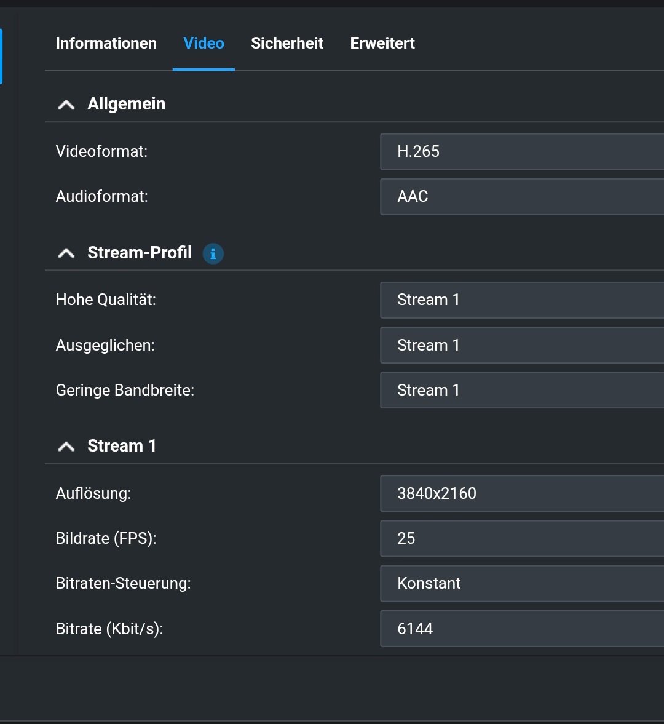Select the Video tab
Screen dimensions: 664x724
pyautogui.click(x=204, y=43)
